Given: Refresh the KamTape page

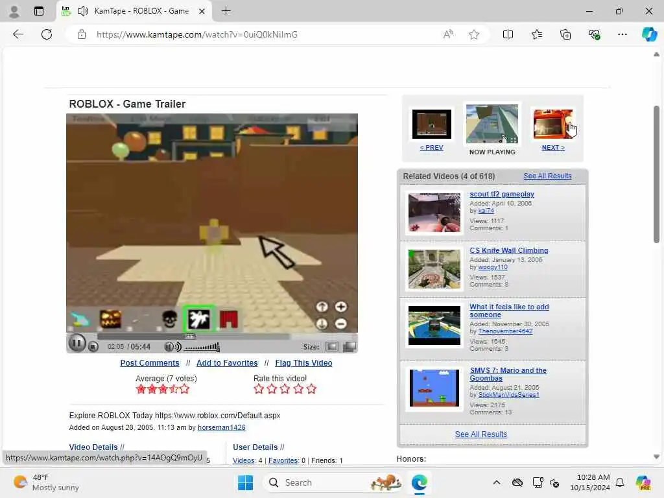Looking at the screenshot, I should pyautogui.click(x=47, y=34).
